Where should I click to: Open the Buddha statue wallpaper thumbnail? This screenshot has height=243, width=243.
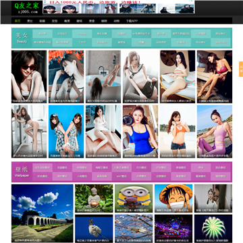coord(94,198)
